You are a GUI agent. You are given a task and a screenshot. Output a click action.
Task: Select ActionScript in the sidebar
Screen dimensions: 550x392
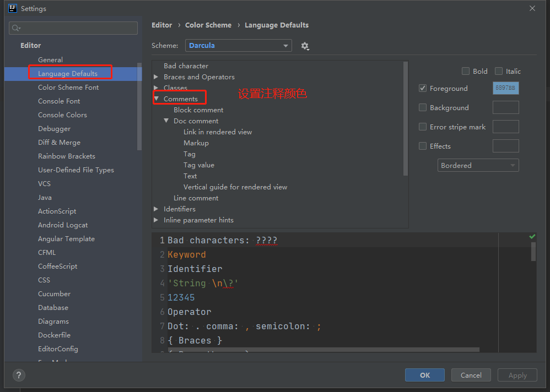tap(57, 211)
